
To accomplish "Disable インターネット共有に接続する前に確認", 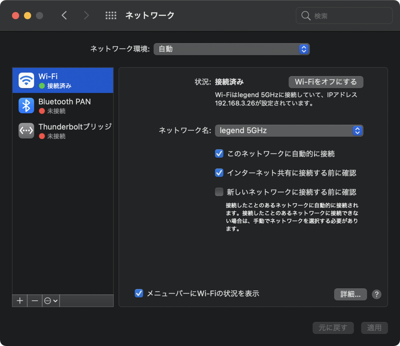I will [219, 172].
